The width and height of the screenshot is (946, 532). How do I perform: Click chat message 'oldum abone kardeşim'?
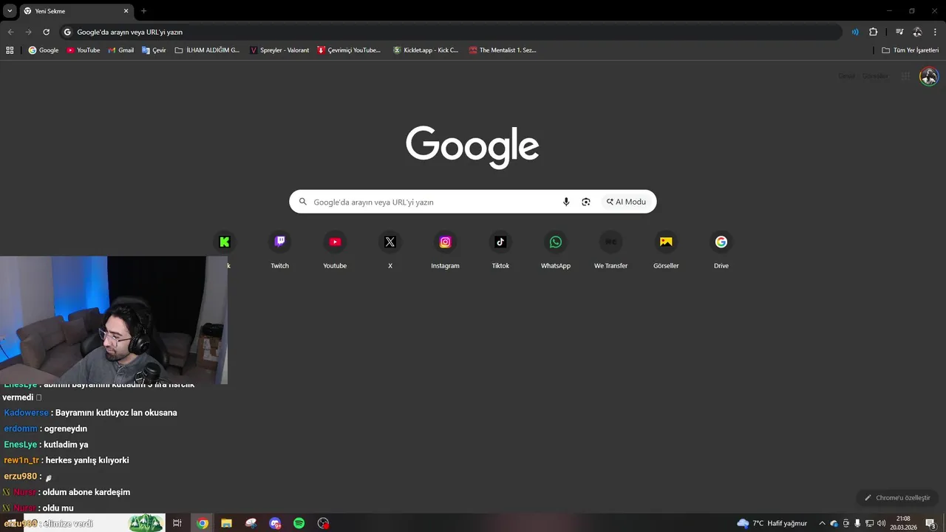tap(86, 492)
